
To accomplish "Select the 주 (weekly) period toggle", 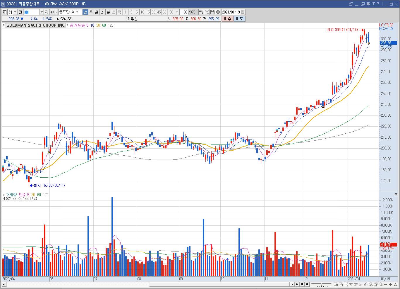I will click(x=91, y=12).
